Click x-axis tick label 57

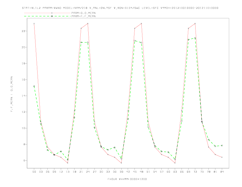(162, 172)
